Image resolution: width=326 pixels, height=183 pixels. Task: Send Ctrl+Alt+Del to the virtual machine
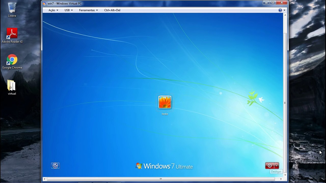tap(112, 10)
